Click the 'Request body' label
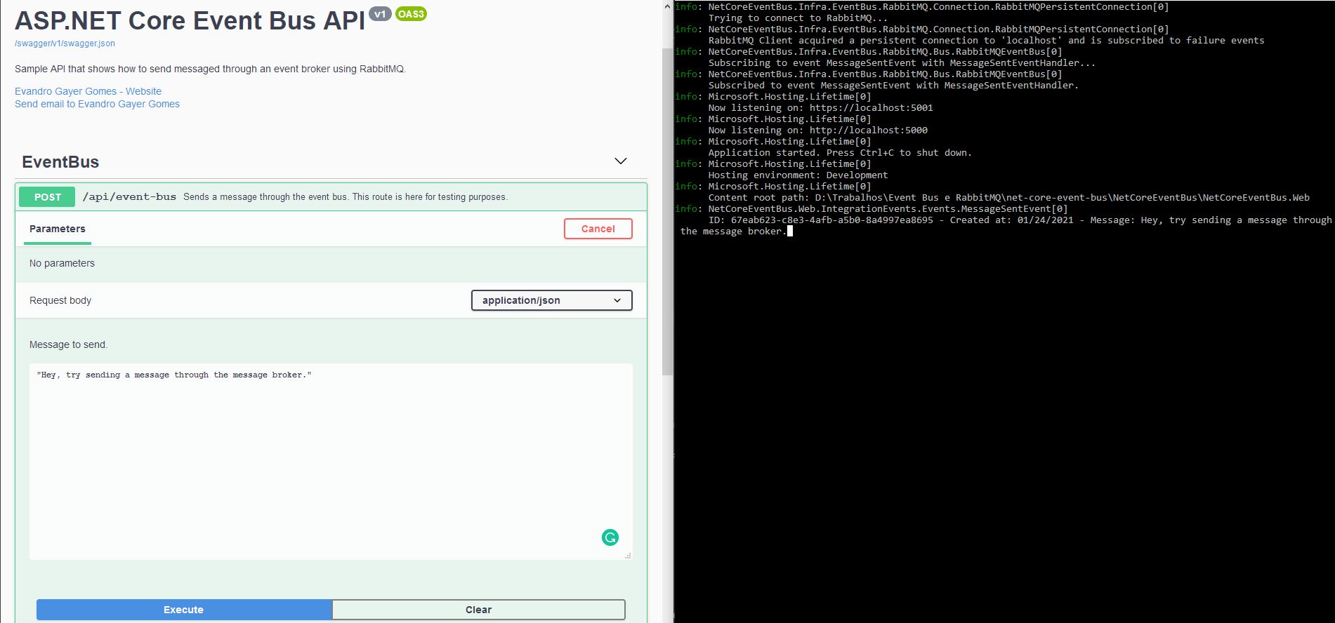This screenshot has height=623, width=1335. (x=60, y=300)
